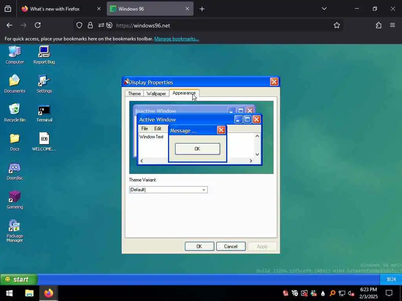Open the list all tabs chevron

coord(324,9)
